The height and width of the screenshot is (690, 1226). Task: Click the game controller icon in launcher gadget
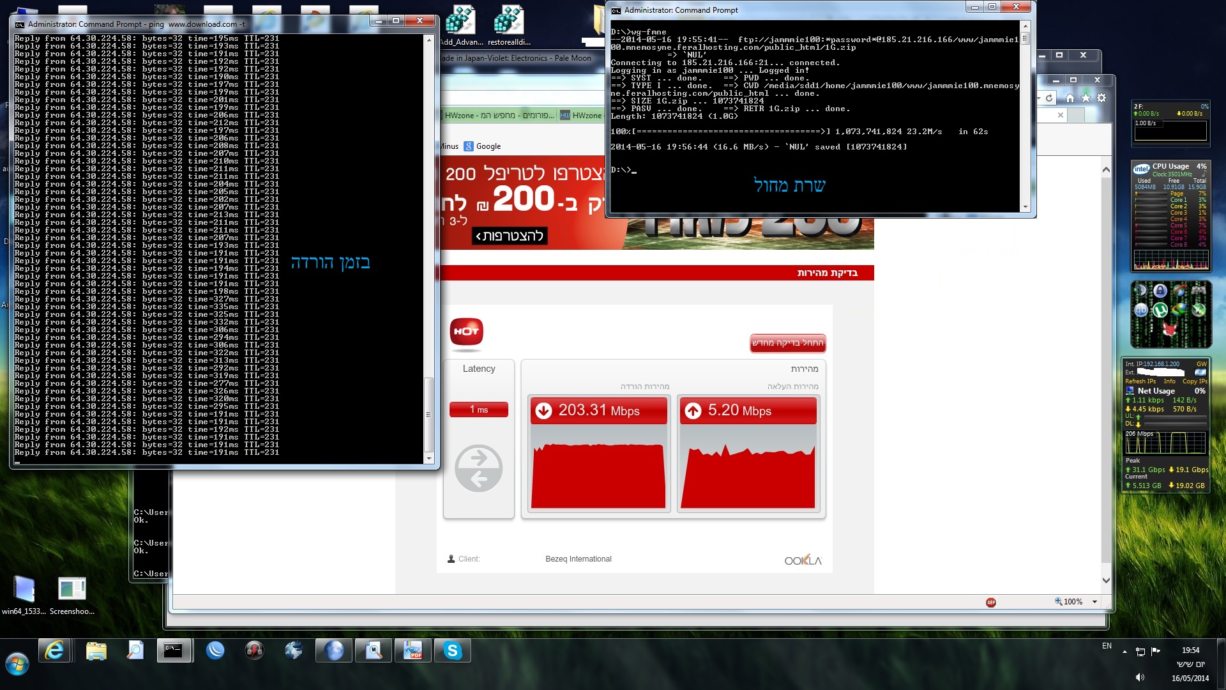pos(1199,290)
